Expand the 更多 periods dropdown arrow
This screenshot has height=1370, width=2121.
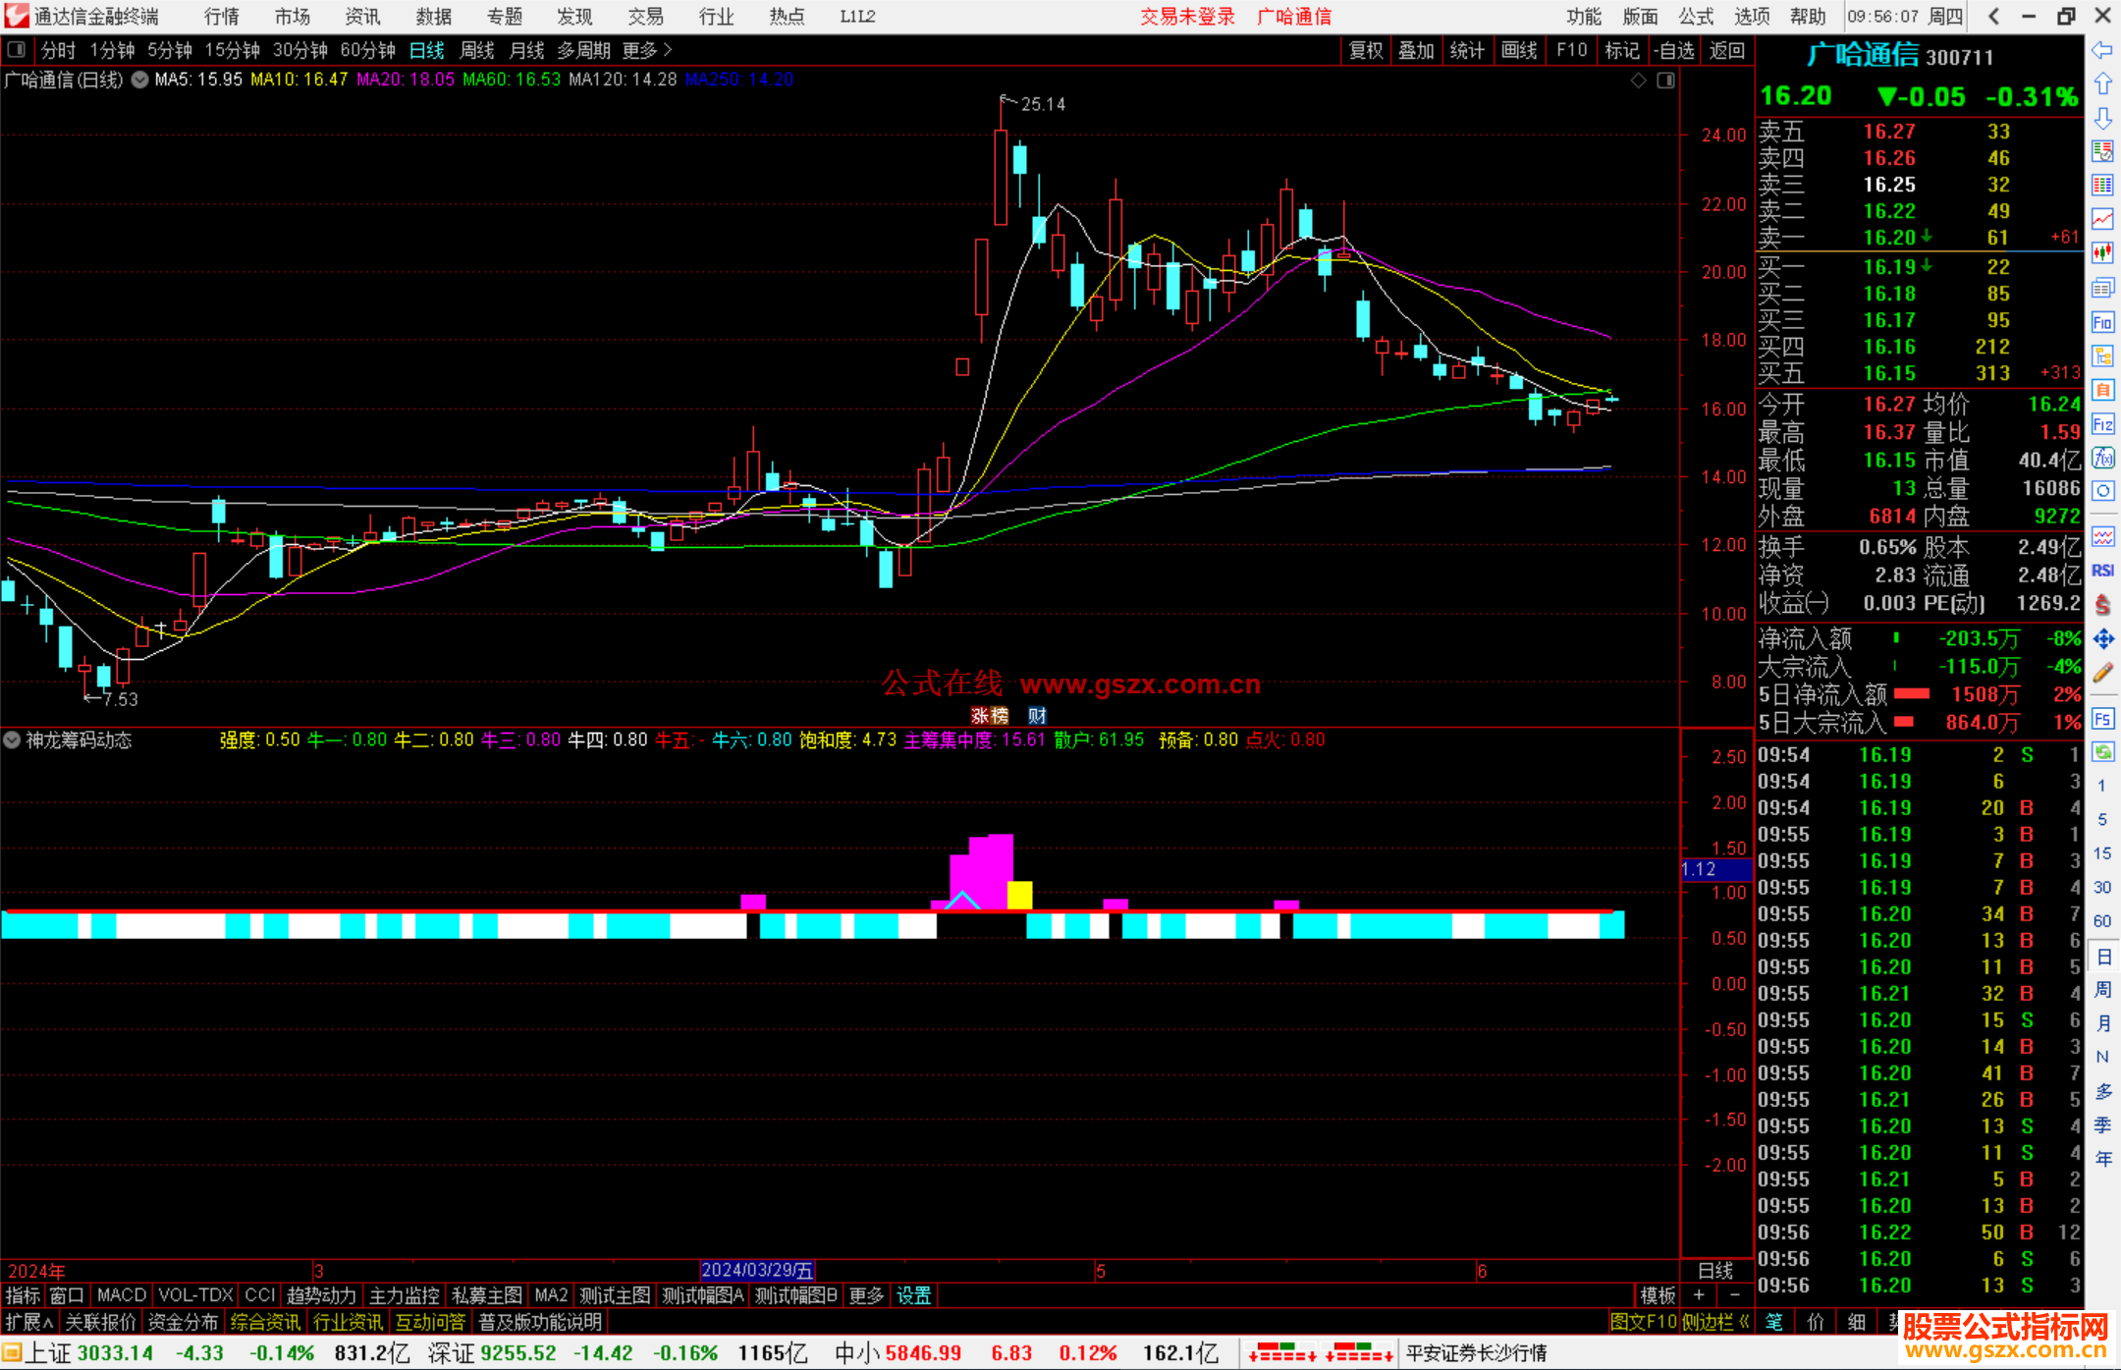click(668, 49)
